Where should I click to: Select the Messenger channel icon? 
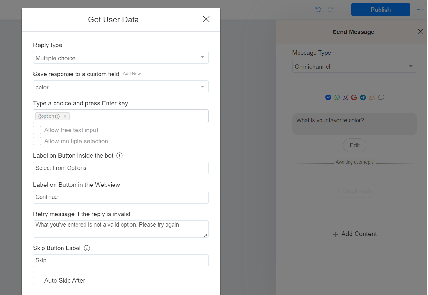pos(328,97)
